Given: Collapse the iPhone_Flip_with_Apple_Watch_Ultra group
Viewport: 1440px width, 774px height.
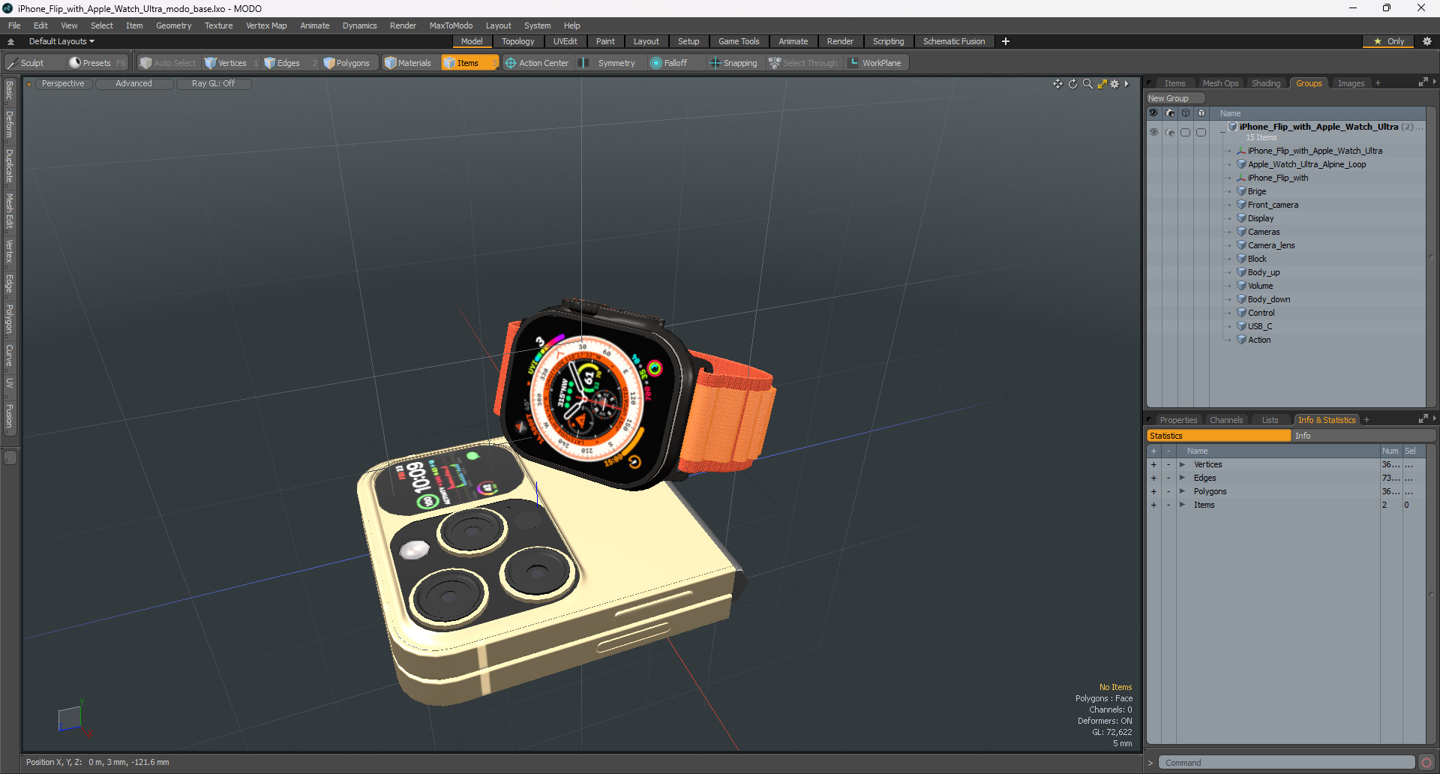Looking at the screenshot, I should tap(1223, 132).
